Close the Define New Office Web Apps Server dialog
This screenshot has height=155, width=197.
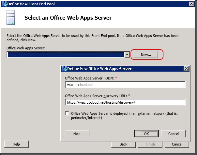pyautogui.click(x=186, y=69)
